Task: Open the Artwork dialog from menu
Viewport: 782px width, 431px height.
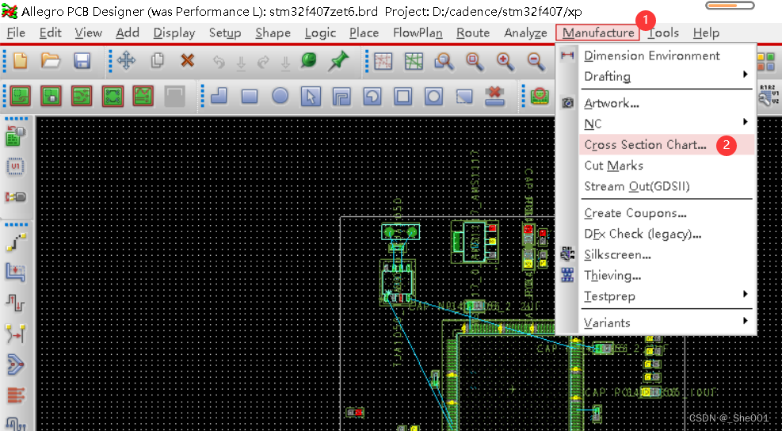Action: click(611, 103)
